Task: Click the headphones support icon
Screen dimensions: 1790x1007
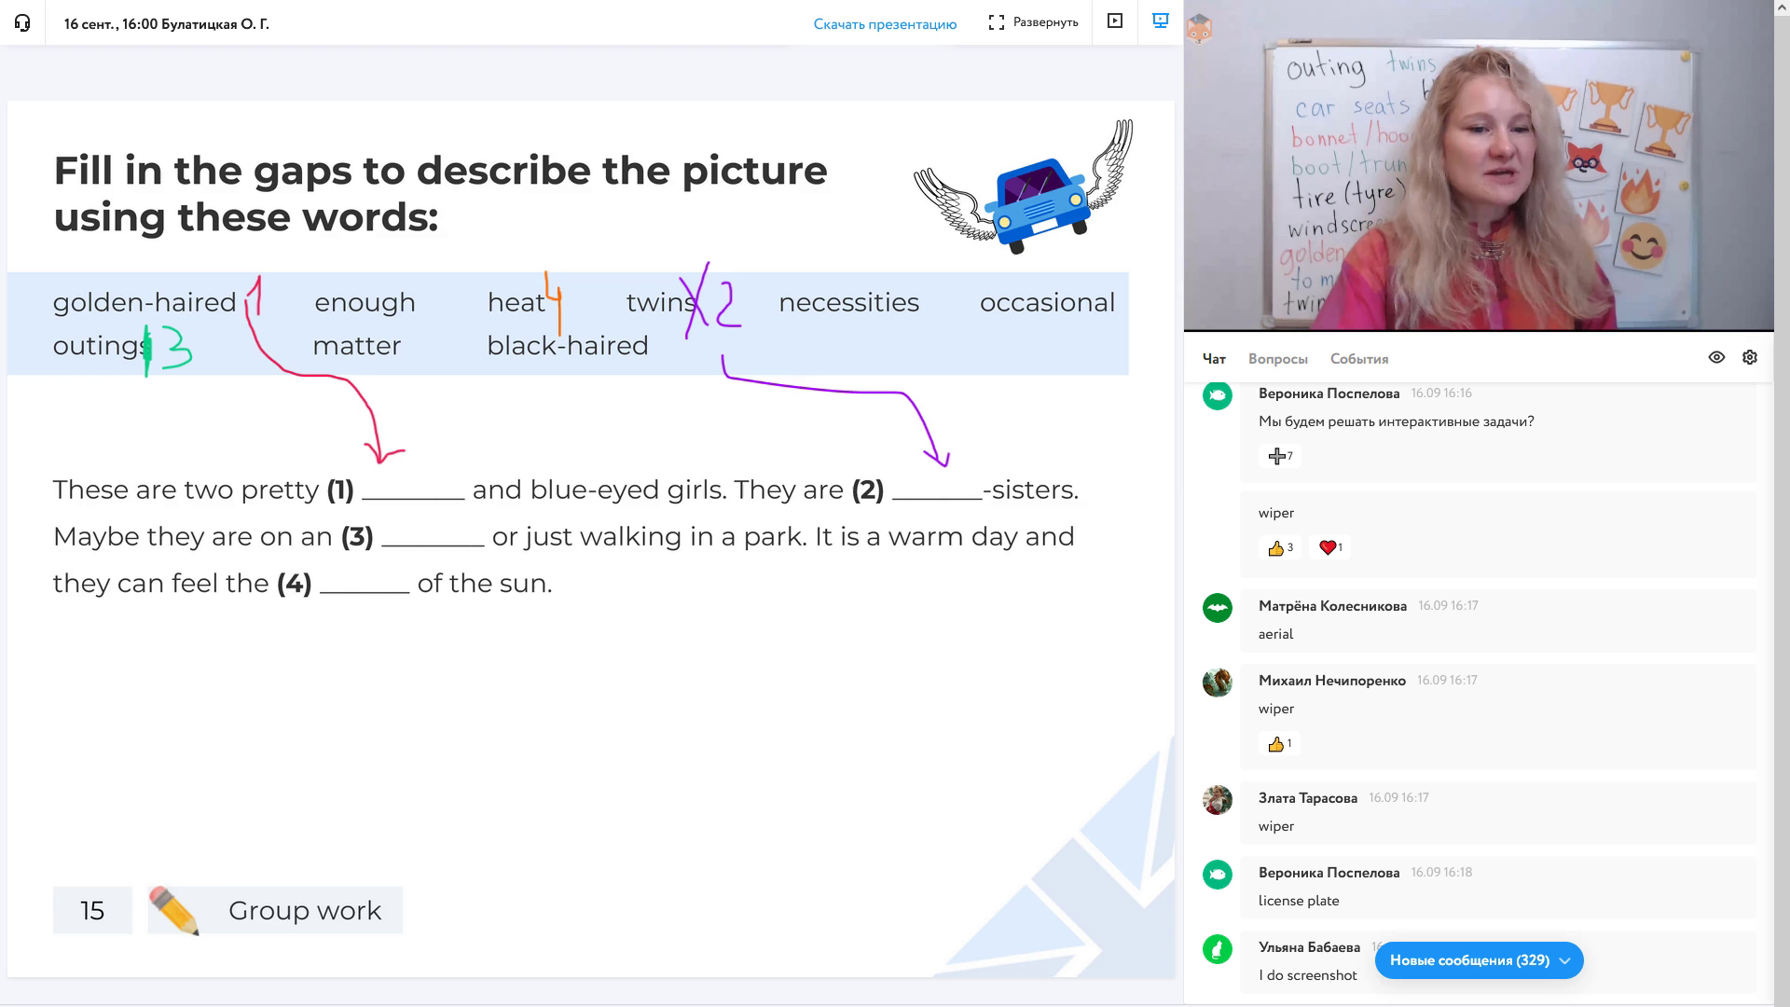Action: pyautogui.click(x=22, y=23)
